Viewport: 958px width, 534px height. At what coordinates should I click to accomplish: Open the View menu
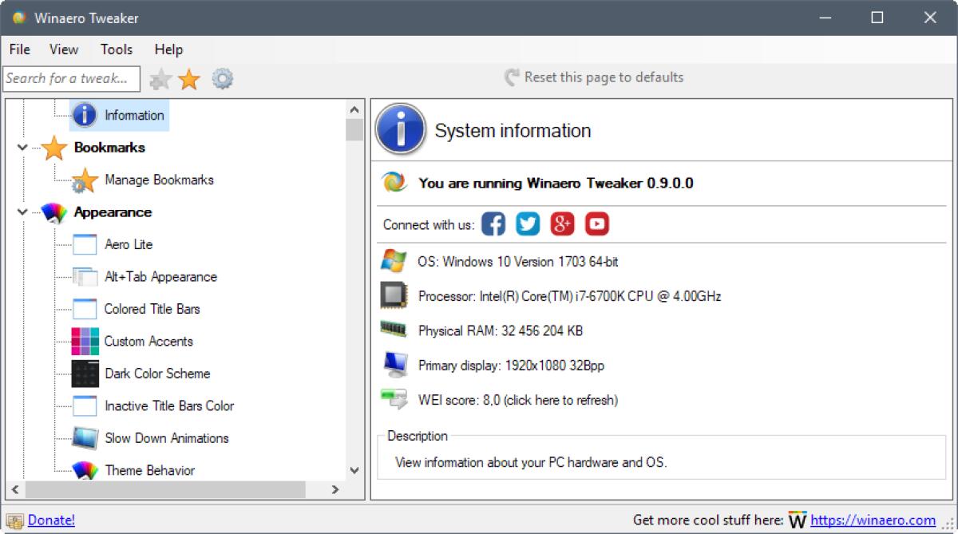[63, 49]
